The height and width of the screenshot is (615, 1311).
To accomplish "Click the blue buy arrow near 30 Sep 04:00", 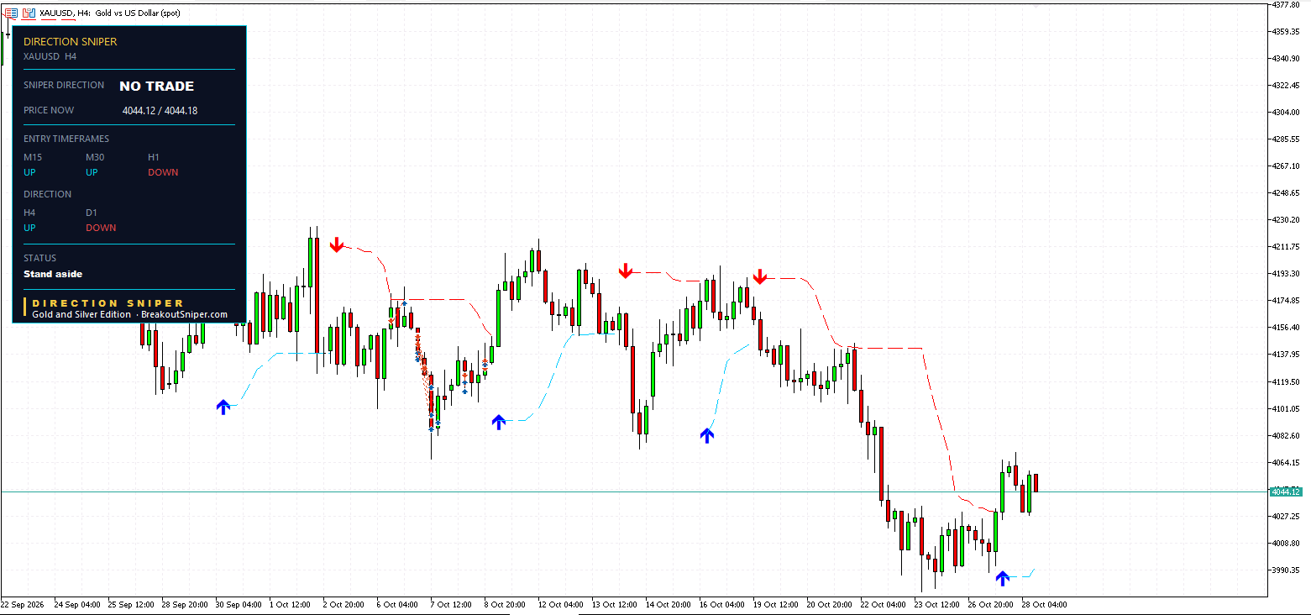I will pyautogui.click(x=223, y=407).
